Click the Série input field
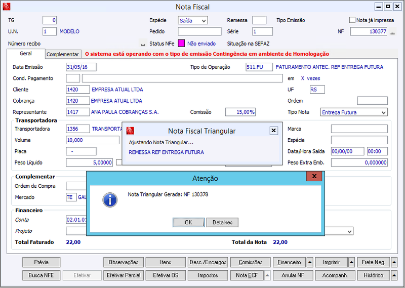Image resolution: width=405 pixels, height=288 pixels. tap(262, 31)
